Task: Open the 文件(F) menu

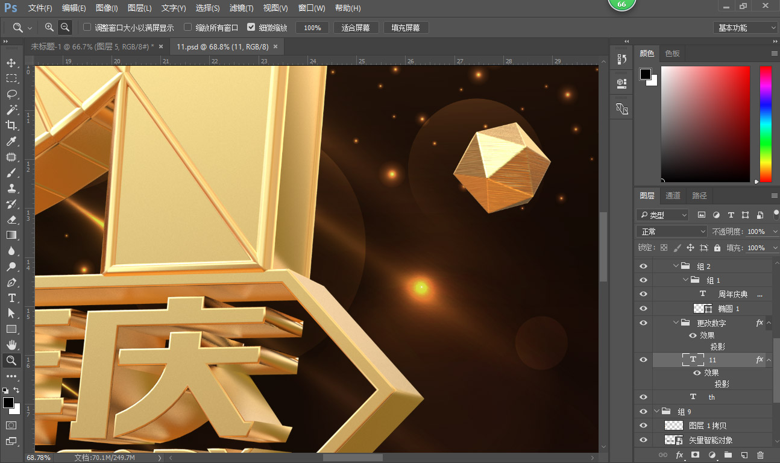Action: [40, 8]
